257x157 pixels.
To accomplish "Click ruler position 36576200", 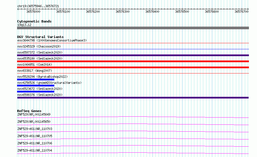I will 93,12.
